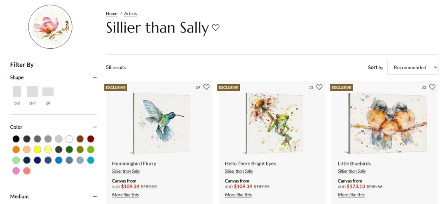
Task: Click More like this under Hummingbird Flurry
Action: pos(125,195)
